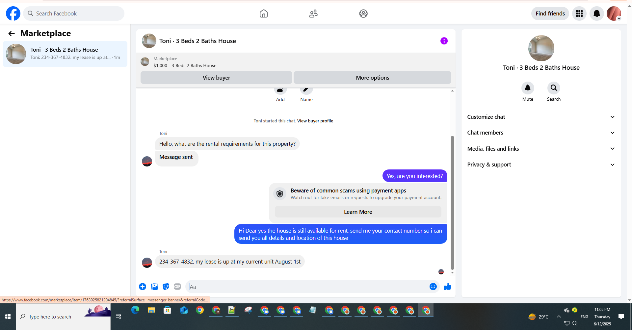
Task: Open Task View on the taskbar
Action: coord(118,317)
